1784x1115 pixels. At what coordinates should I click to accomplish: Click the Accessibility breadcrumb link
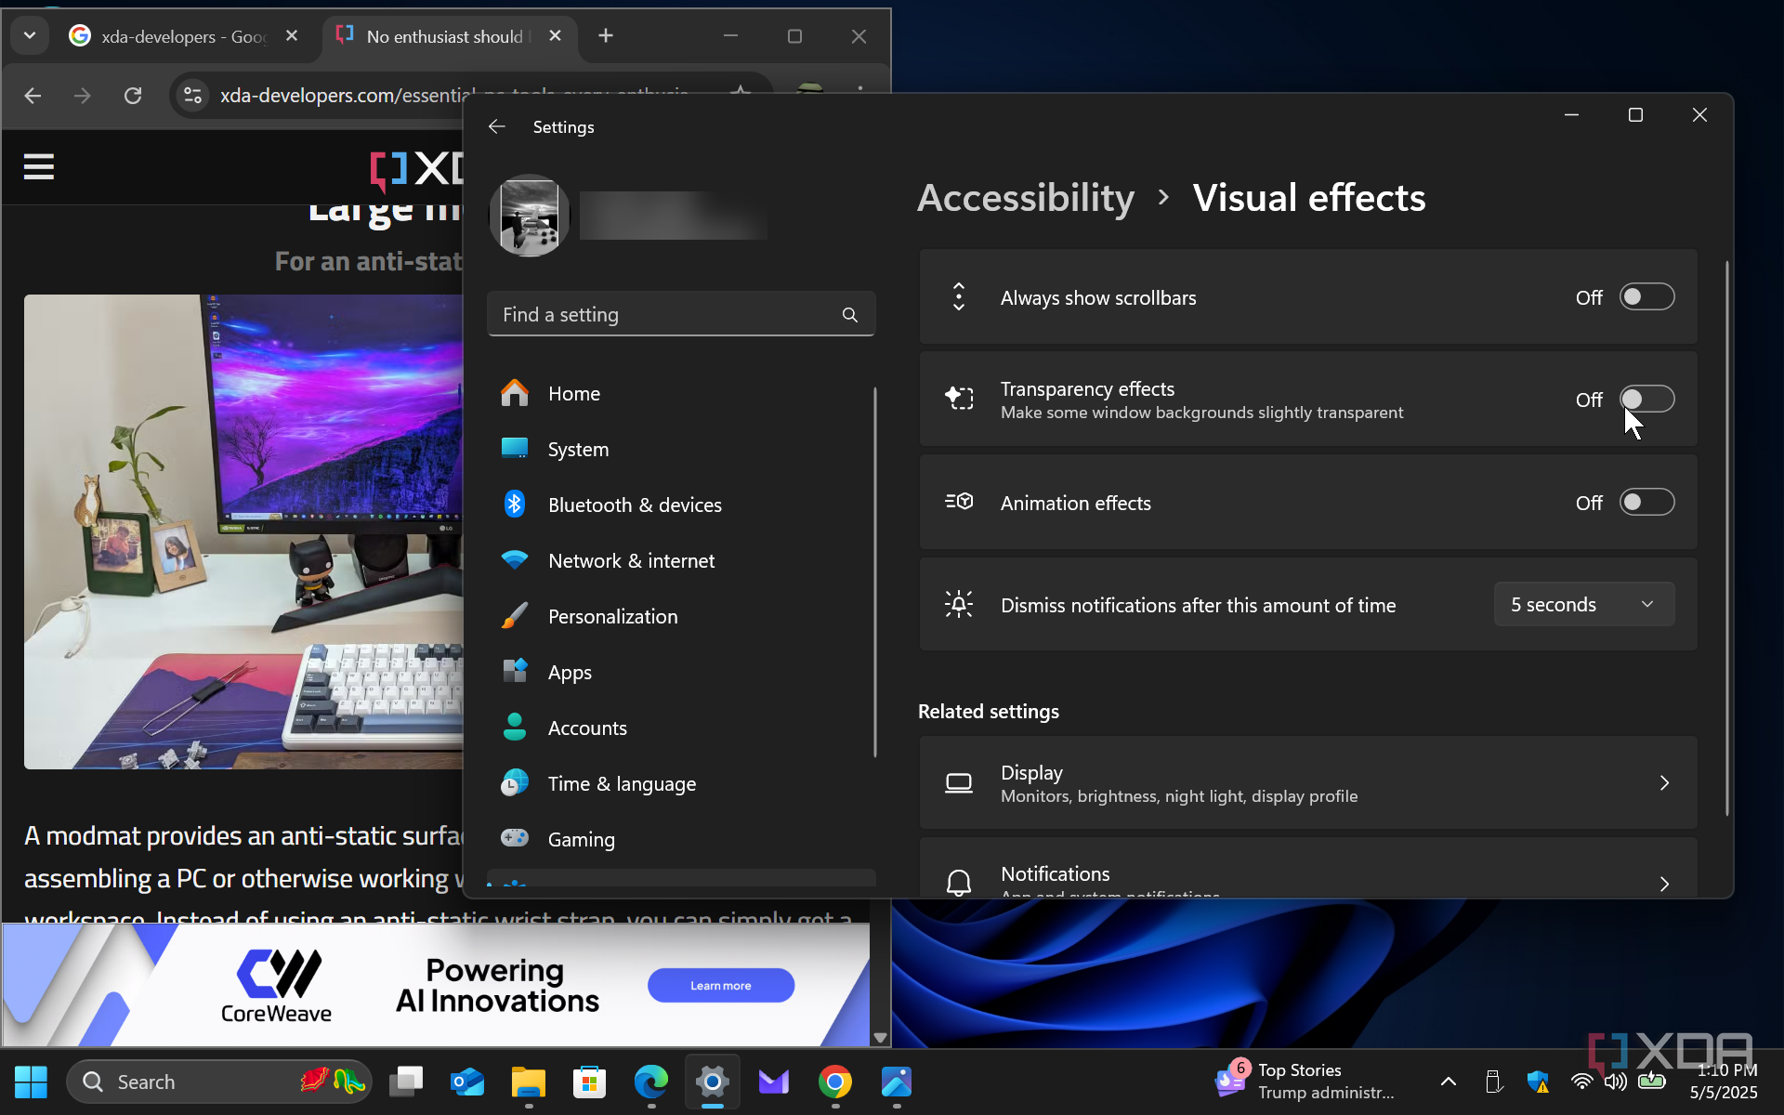[x=1026, y=198]
